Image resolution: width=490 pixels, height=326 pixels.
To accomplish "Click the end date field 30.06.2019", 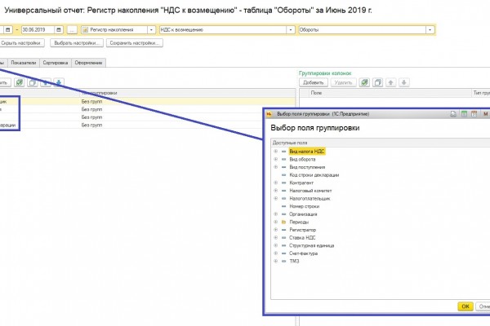I will (38, 30).
